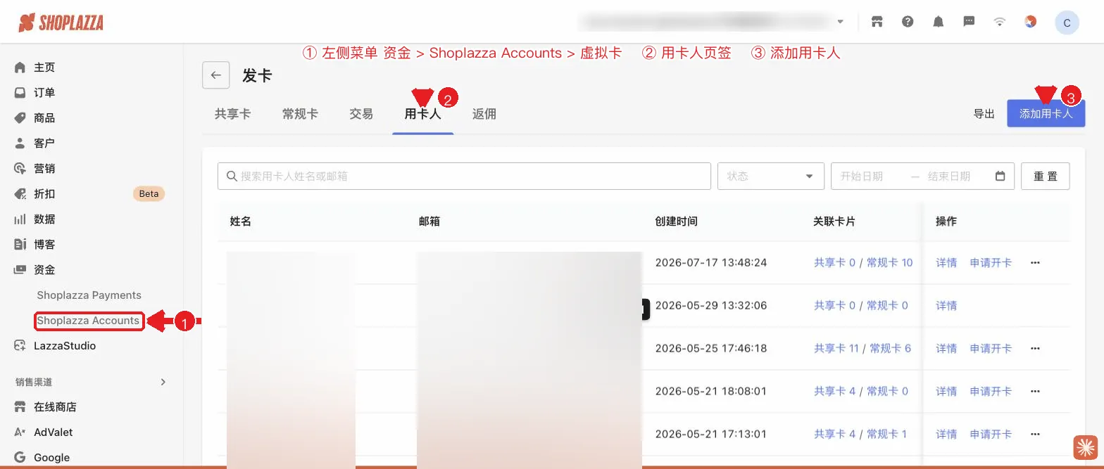Switch to the 用卡人 tab
This screenshot has width=1104, height=469.
[x=422, y=114]
